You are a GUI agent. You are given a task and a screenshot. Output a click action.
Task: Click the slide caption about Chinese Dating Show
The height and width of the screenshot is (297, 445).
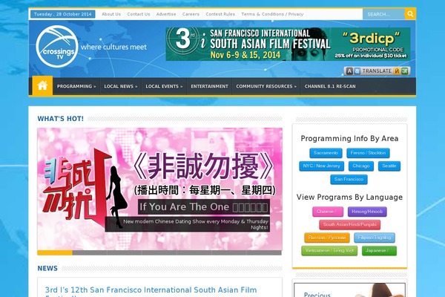pyautogui.click(x=188, y=224)
